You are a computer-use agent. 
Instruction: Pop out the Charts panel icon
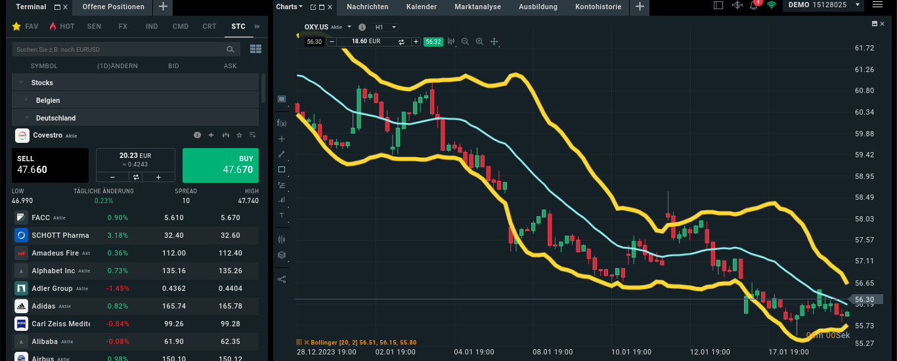313,7
